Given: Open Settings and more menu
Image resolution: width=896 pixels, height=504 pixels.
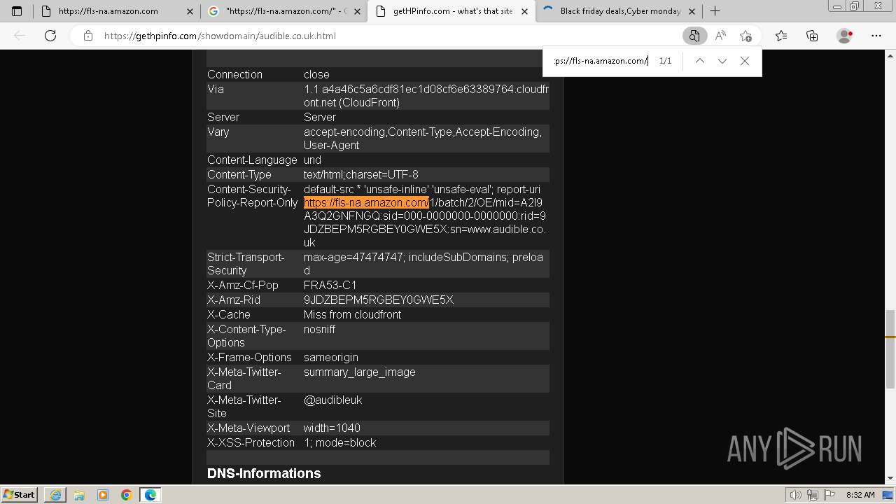Looking at the screenshot, I should click(876, 36).
